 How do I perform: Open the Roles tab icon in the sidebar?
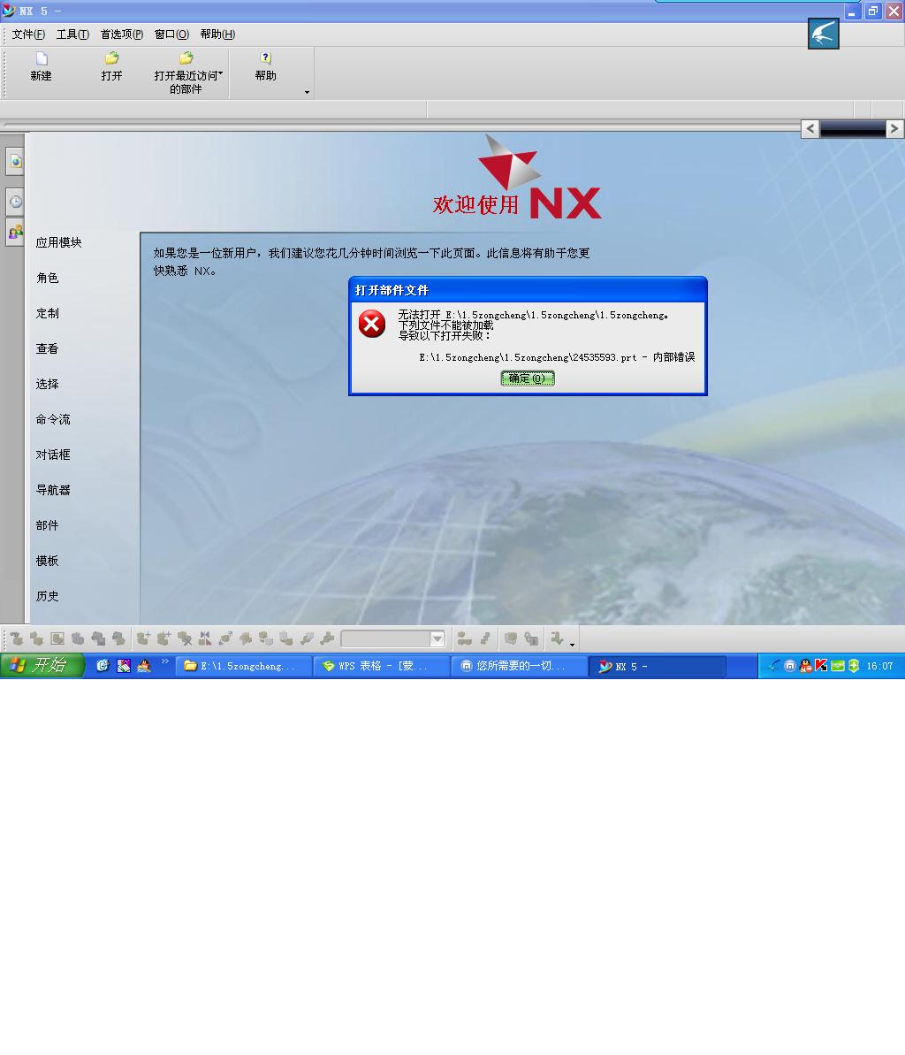15,232
